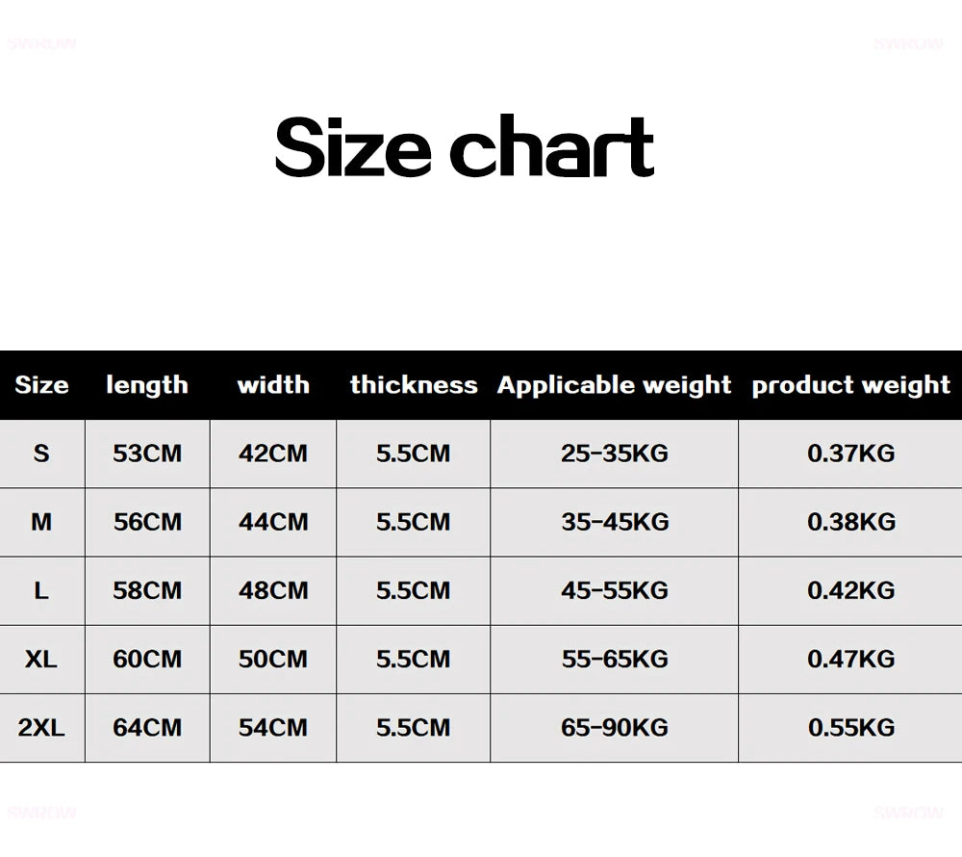Select the 25-35KG applicable weight cell
This screenshot has height=857, width=962.
(x=614, y=453)
